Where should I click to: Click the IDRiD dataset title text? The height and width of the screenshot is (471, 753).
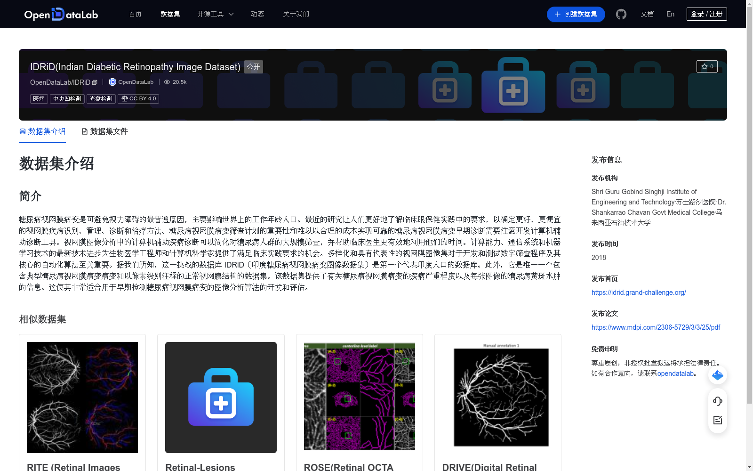135,67
